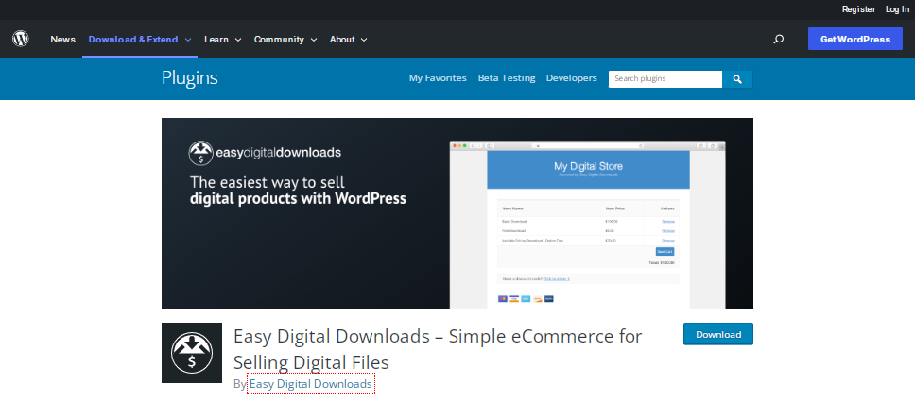Viewport: 915px width, 401px height.
Task: Open the Plugins heading link
Action: pyautogui.click(x=190, y=78)
